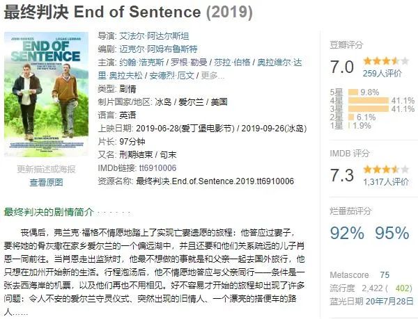Click 更新描述或海报 link
This screenshot has width=418, height=319.
pos(46,170)
